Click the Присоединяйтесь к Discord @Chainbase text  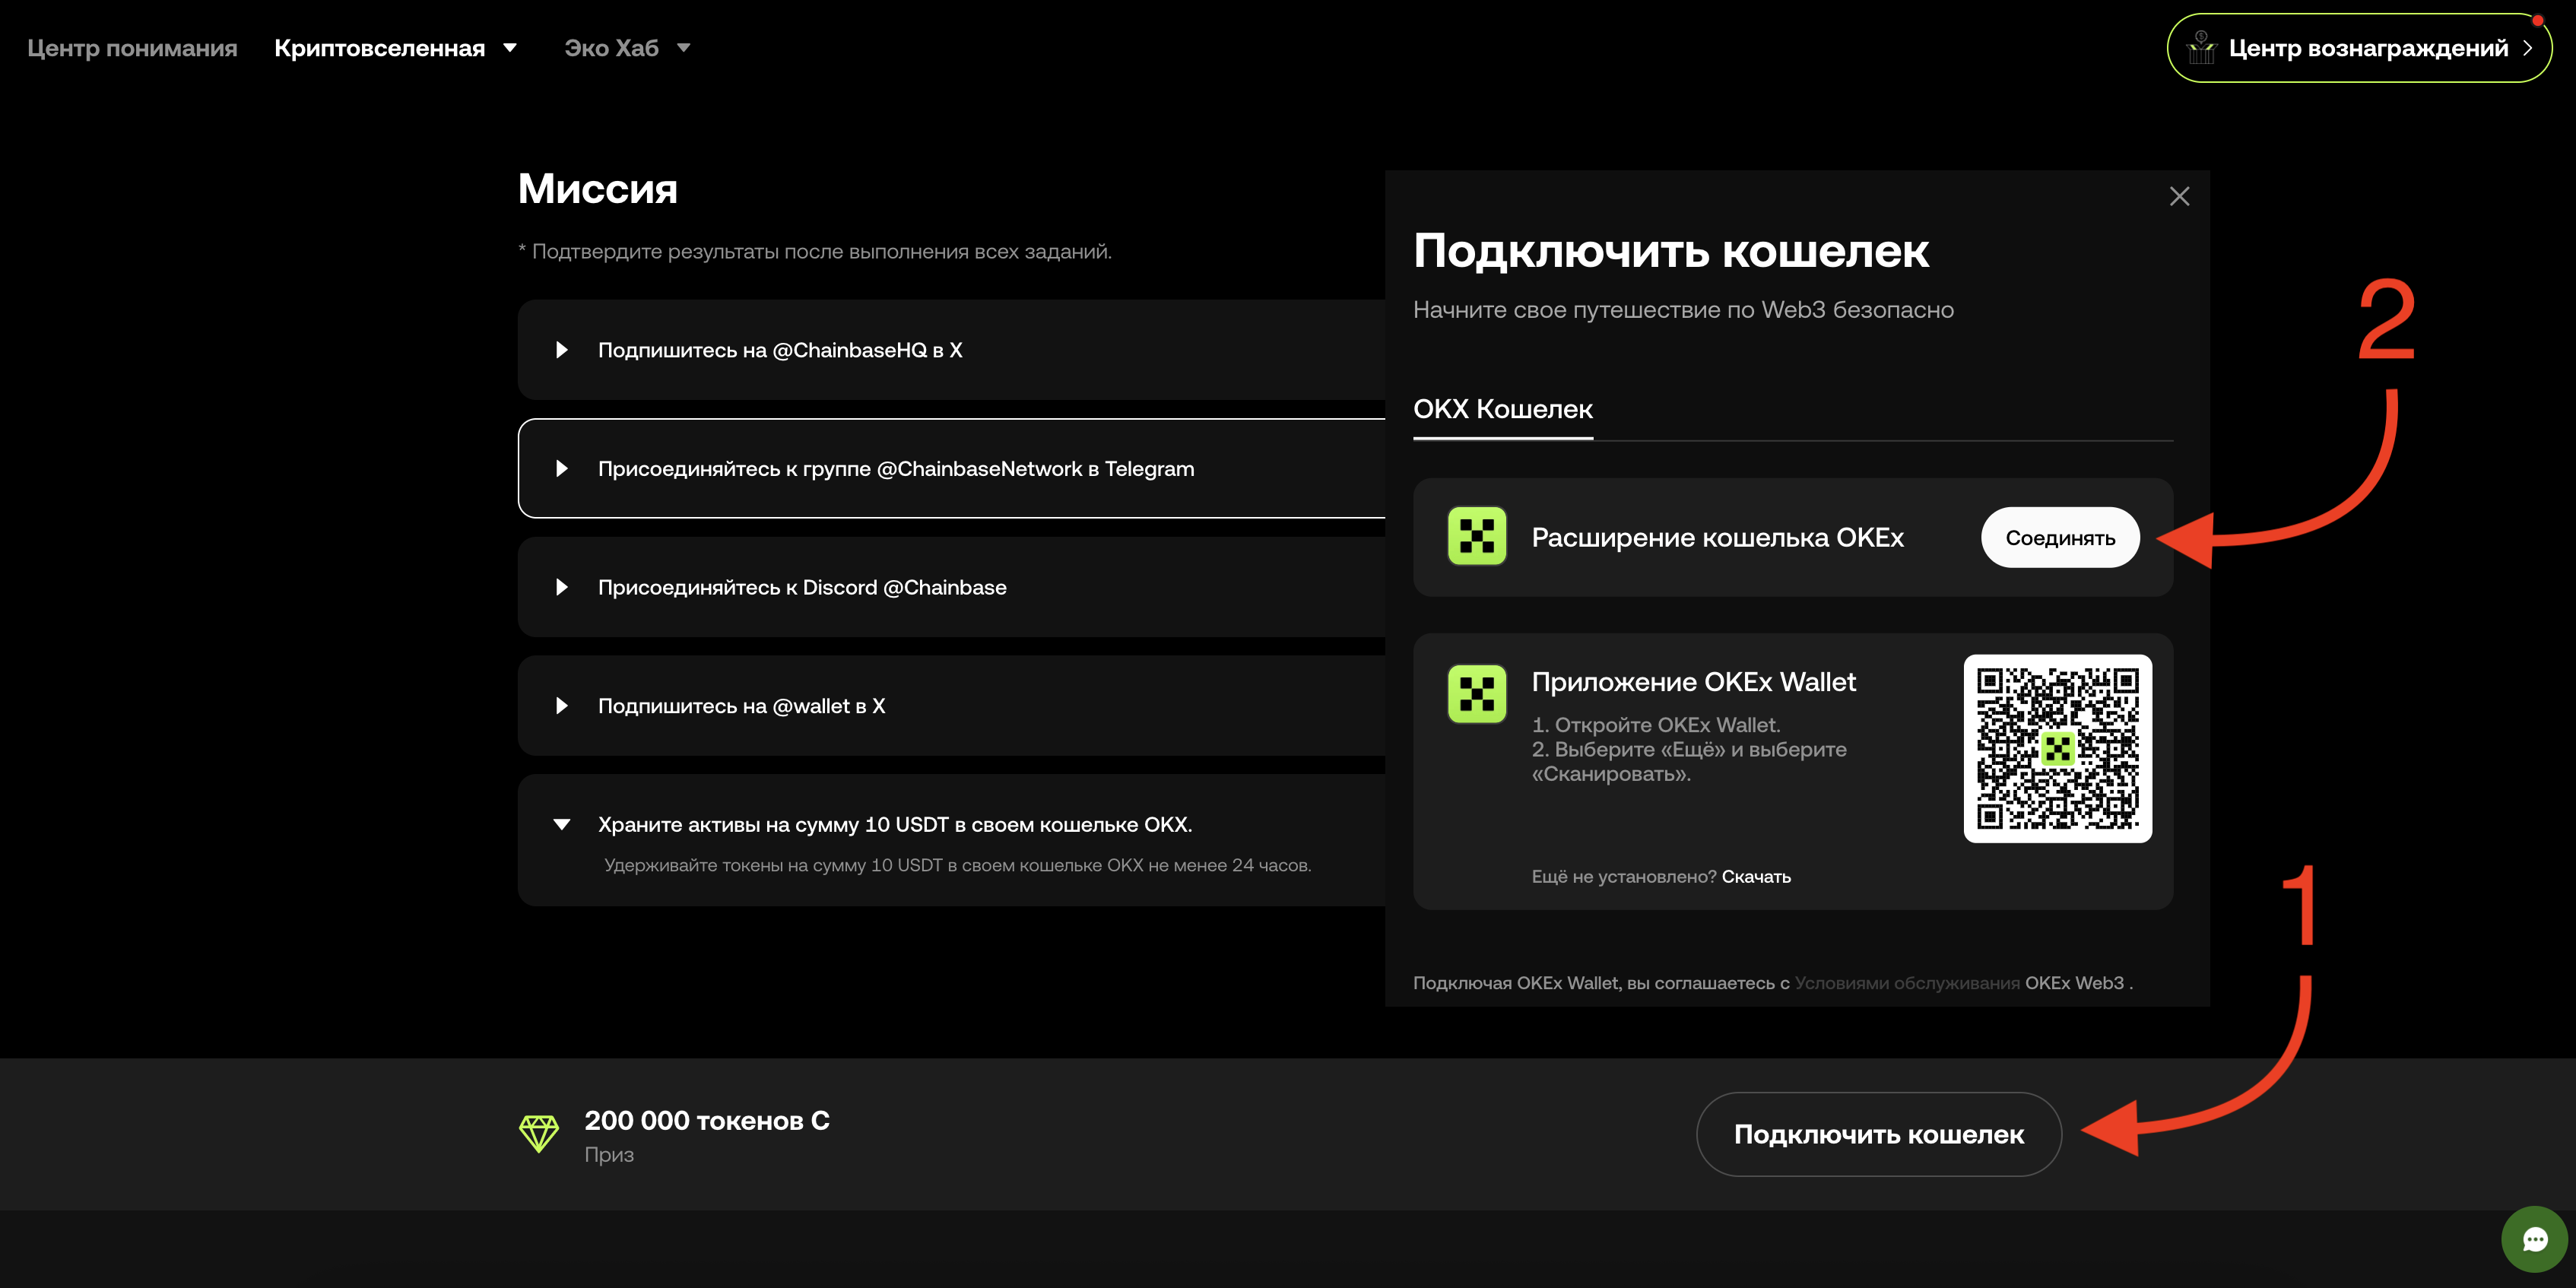pyautogui.click(x=802, y=587)
